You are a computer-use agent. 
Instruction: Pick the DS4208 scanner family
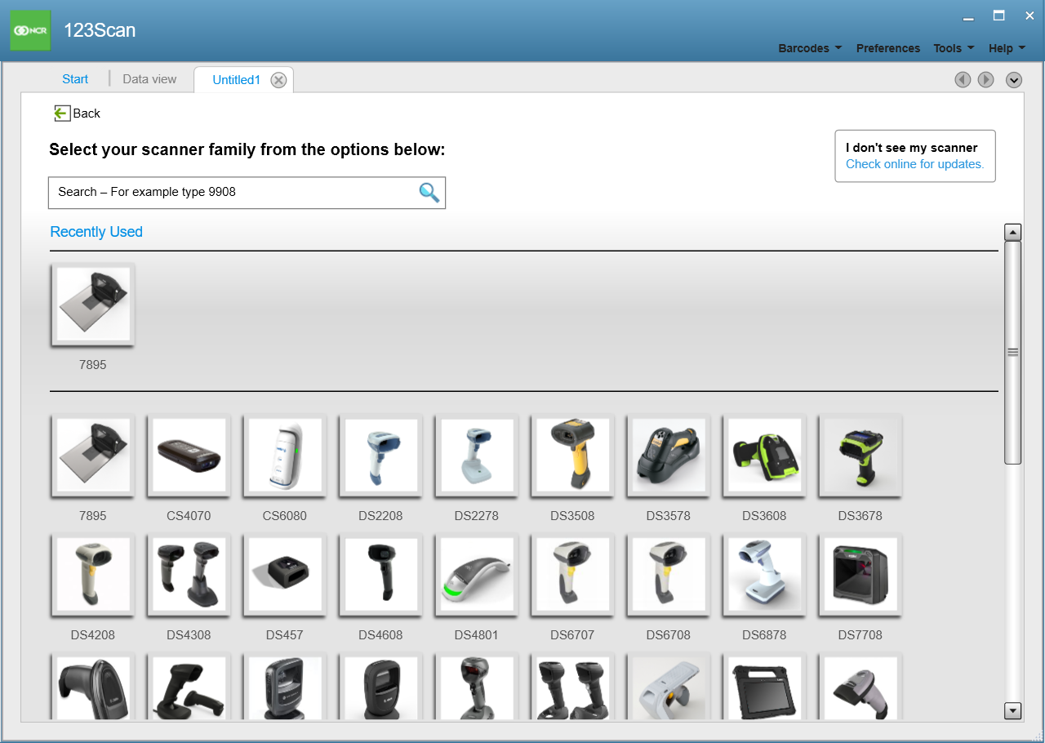tap(93, 575)
